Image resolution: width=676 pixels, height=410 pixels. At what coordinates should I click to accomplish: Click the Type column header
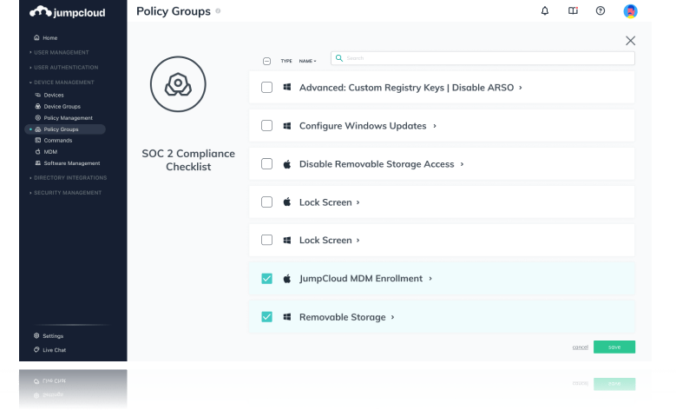pyautogui.click(x=286, y=62)
